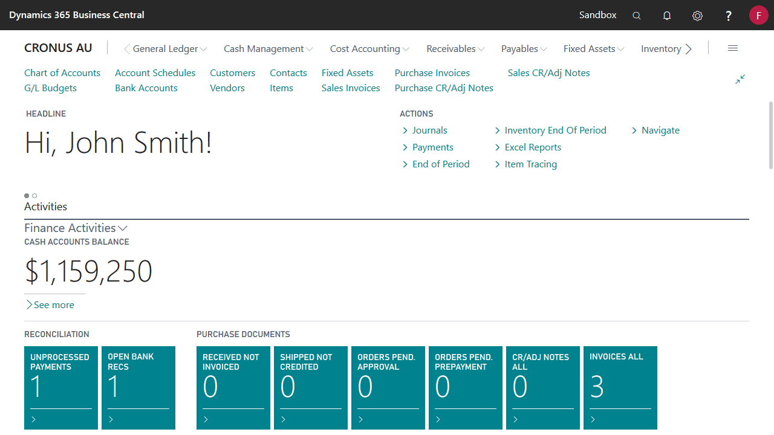
Task: Click the CRONUS AU company name
Action: [58, 48]
